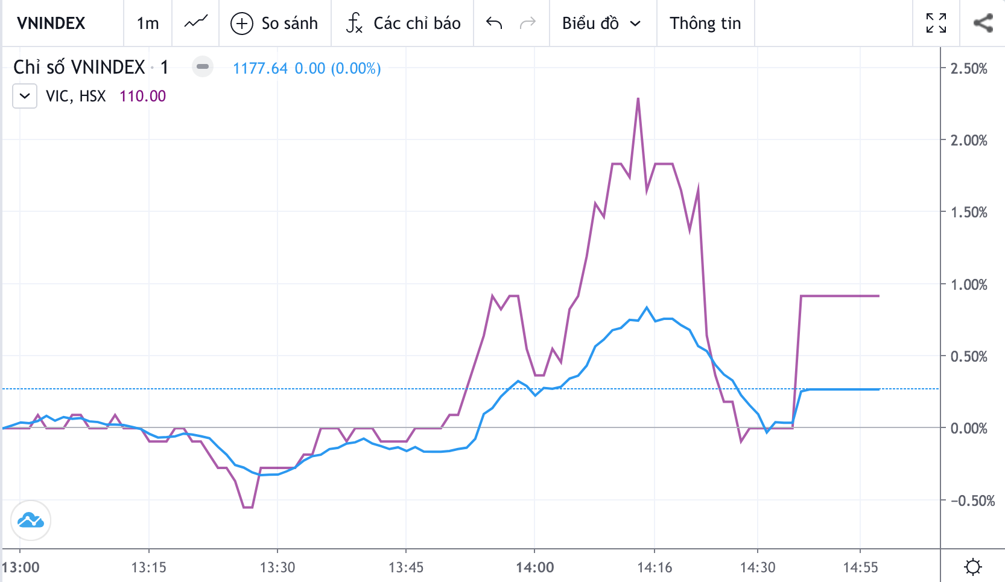Click the VNINDEX symbol search field
Image resolution: width=1005 pixels, height=582 pixels.
point(51,23)
